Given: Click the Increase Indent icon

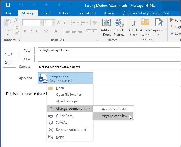Looking at the screenshot, I should [x=95, y=31].
